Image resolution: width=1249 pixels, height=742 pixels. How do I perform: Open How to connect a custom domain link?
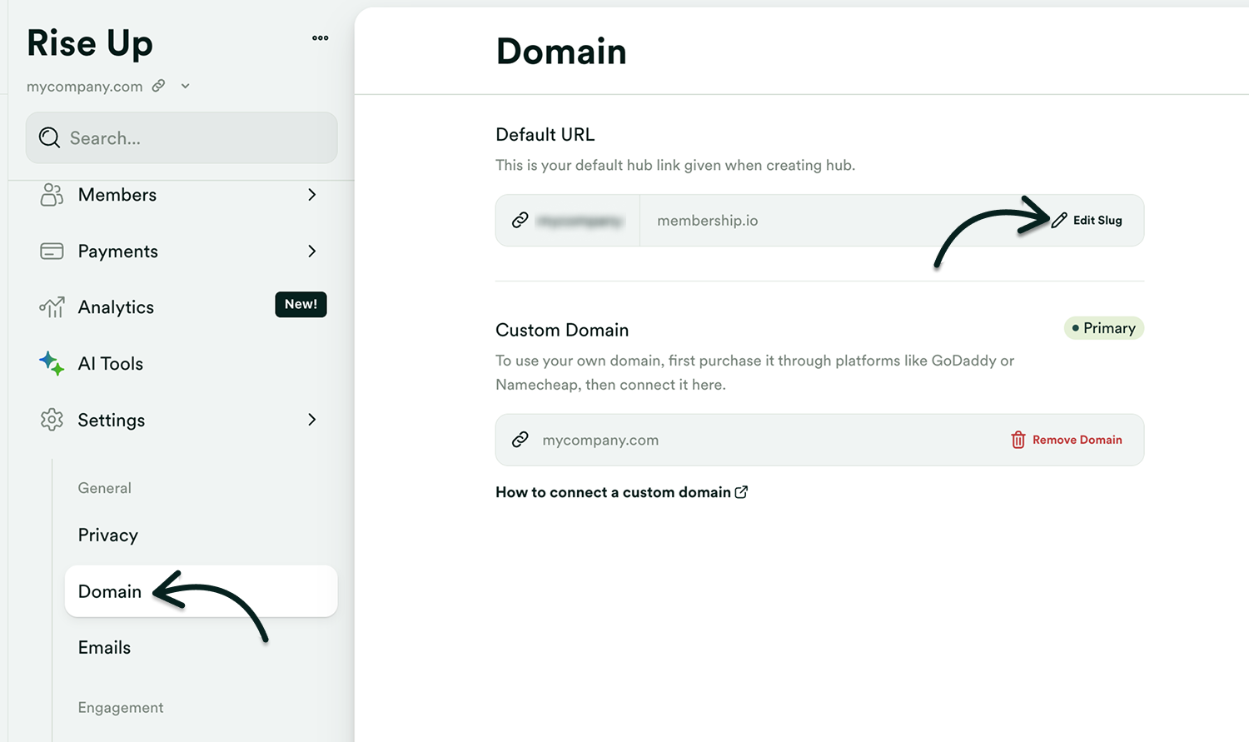[x=620, y=492]
